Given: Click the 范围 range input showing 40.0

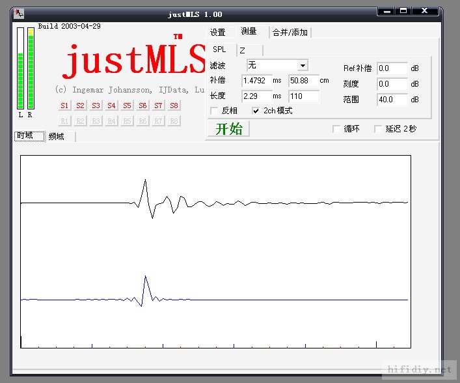Looking at the screenshot, I should click(392, 100).
